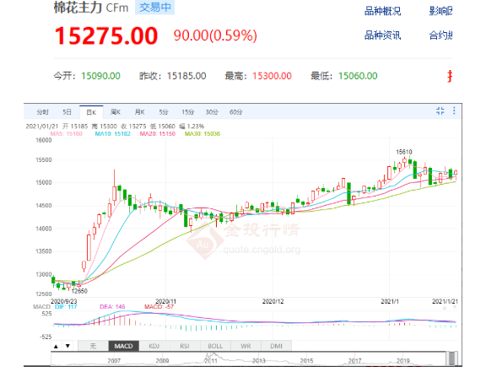Enable the BOLL indicator

(215, 346)
